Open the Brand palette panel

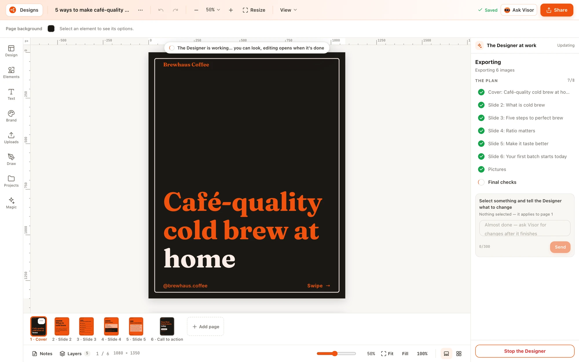point(11,116)
